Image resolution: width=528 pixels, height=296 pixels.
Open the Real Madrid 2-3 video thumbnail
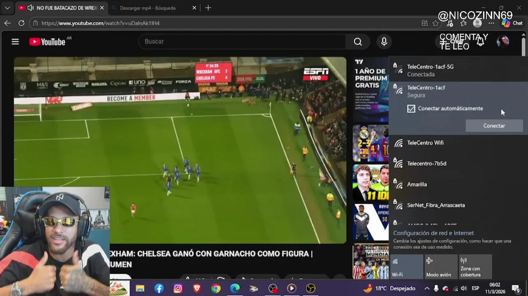coord(371,143)
